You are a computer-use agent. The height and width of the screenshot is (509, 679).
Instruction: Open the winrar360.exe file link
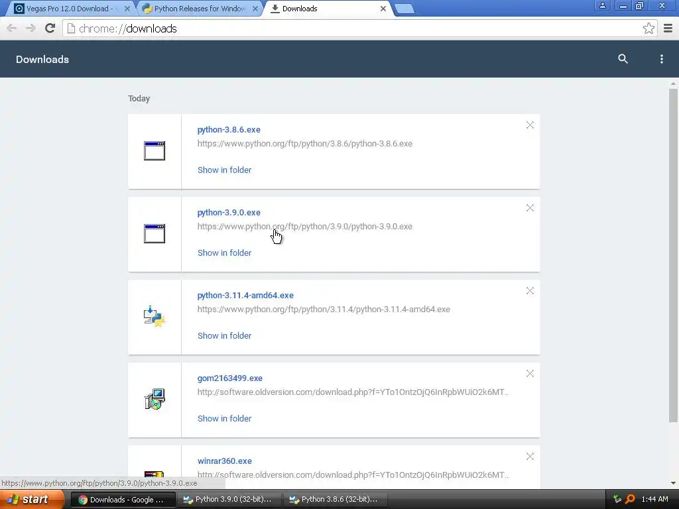[225, 461]
